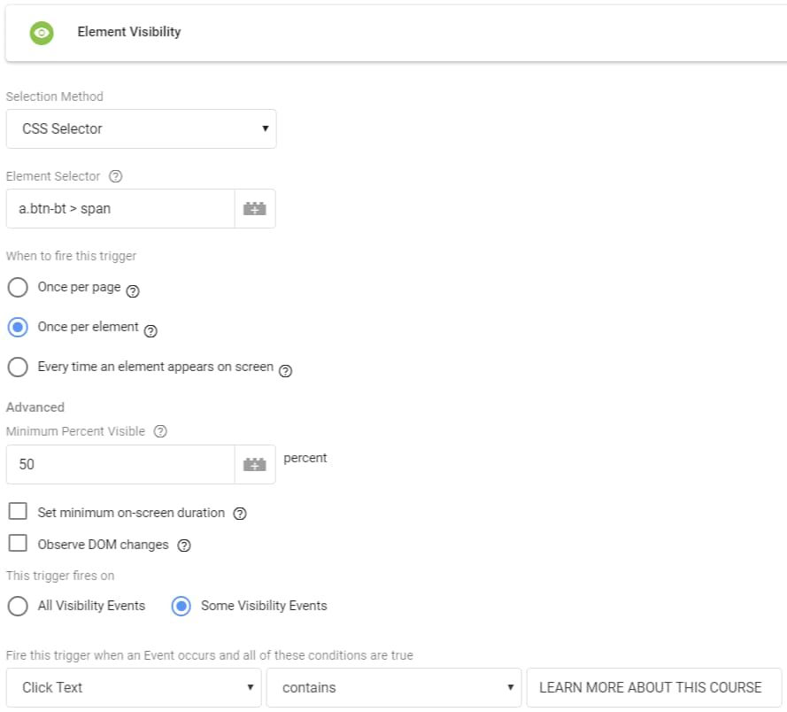Click variable picker icon beside Element Selector
The image size is (787, 712).
coord(255,209)
